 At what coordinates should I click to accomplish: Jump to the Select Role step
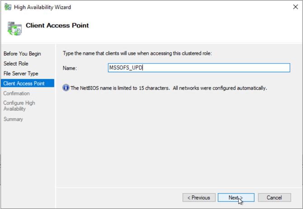click(16, 64)
